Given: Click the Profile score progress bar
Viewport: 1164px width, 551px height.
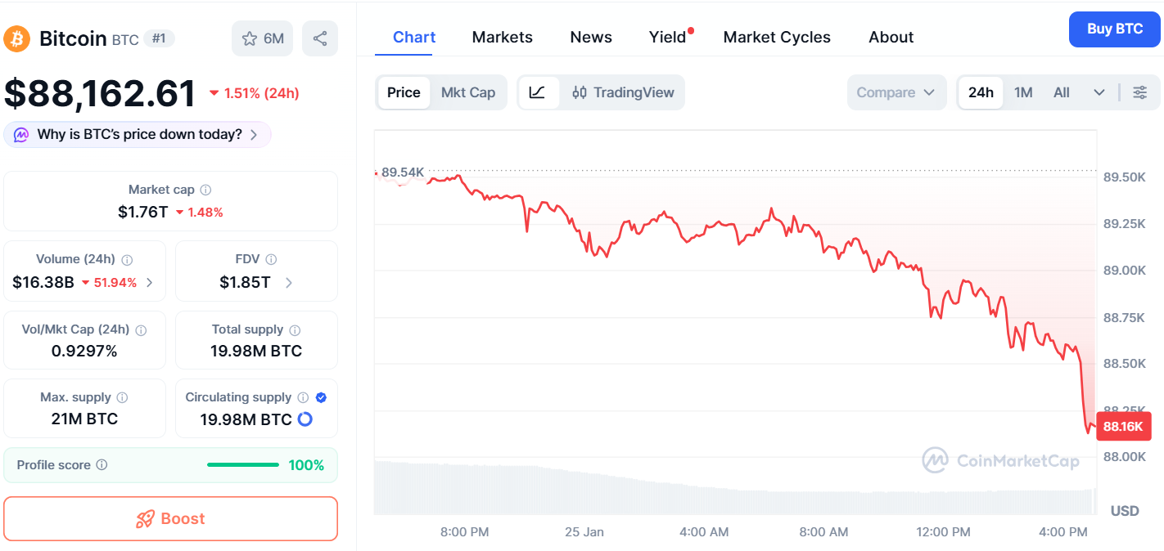Looking at the screenshot, I should click(242, 465).
